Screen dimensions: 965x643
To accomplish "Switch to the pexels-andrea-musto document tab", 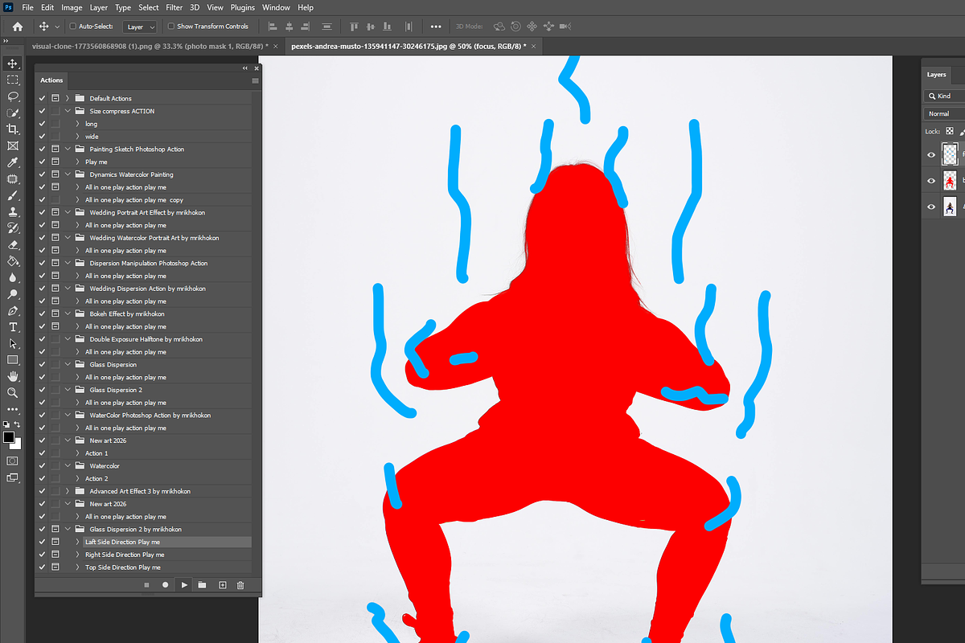I will pos(413,47).
